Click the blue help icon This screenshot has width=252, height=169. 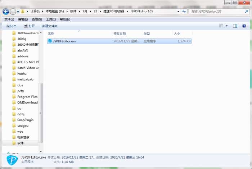point(244,26)
